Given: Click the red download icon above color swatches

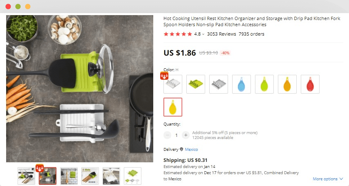Looking at the screenshot, I should (164, 76).
